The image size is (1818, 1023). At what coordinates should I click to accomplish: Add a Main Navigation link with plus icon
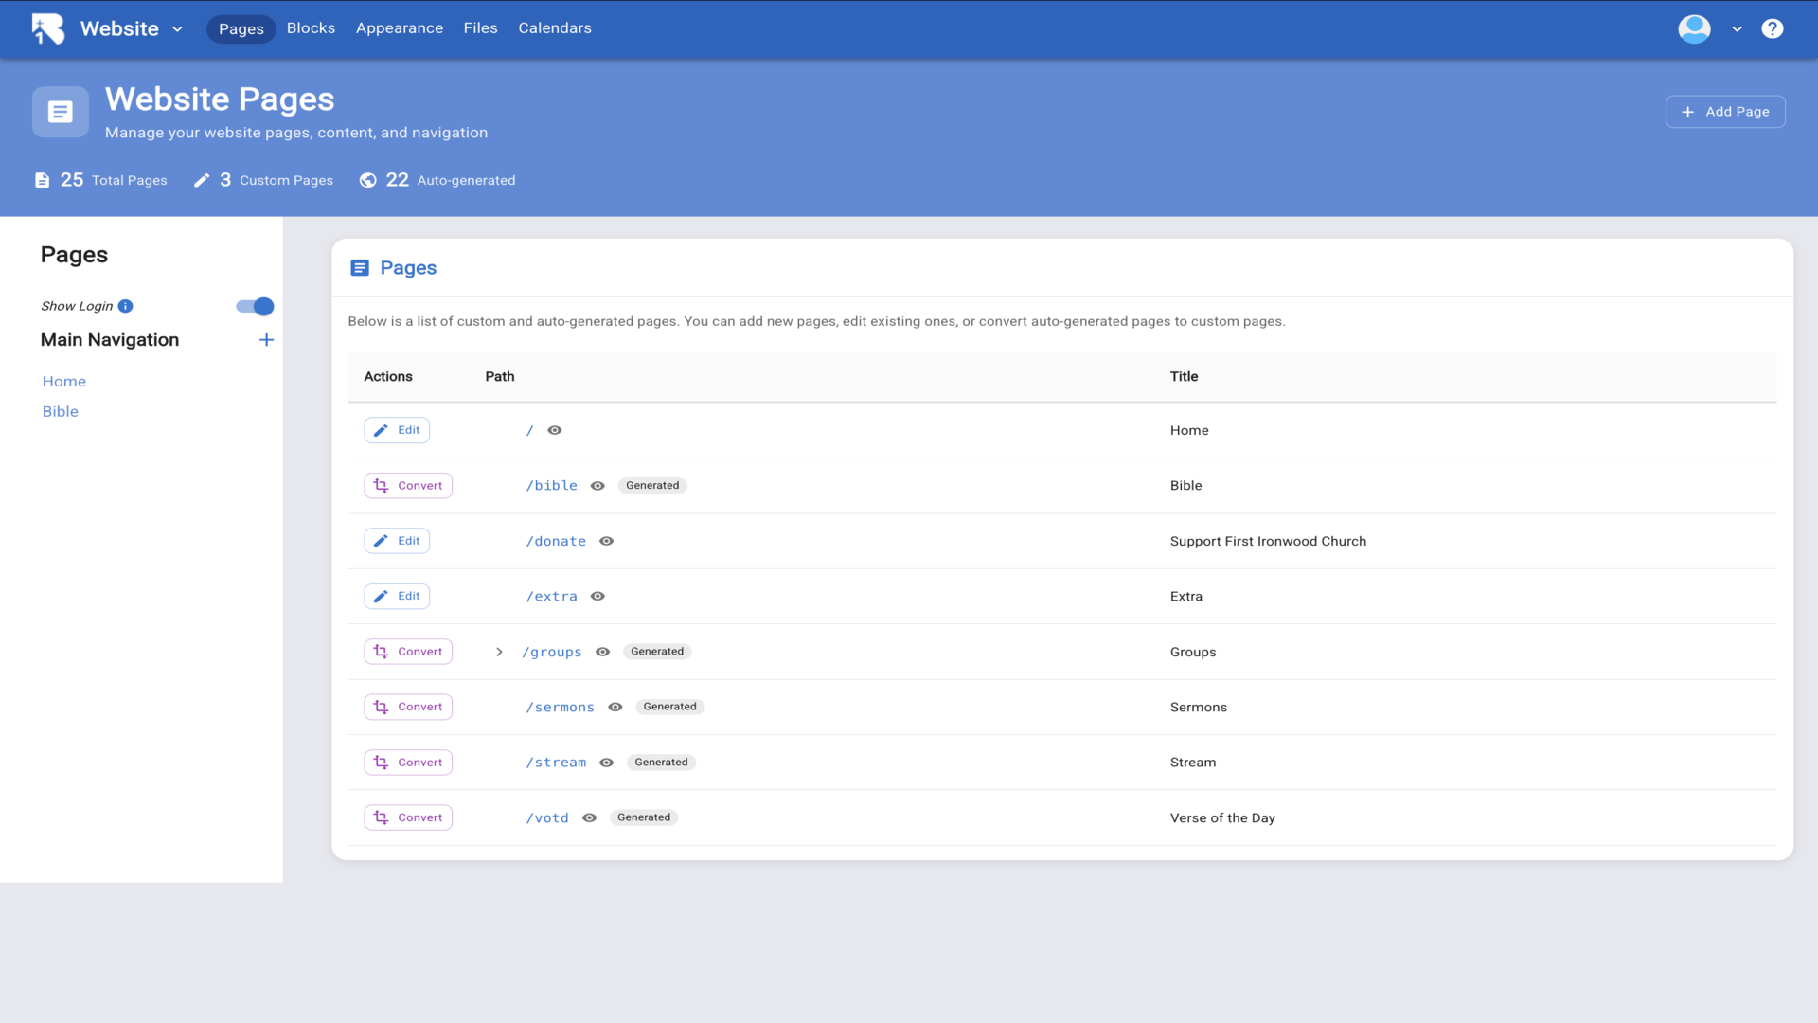pos(266,340)
